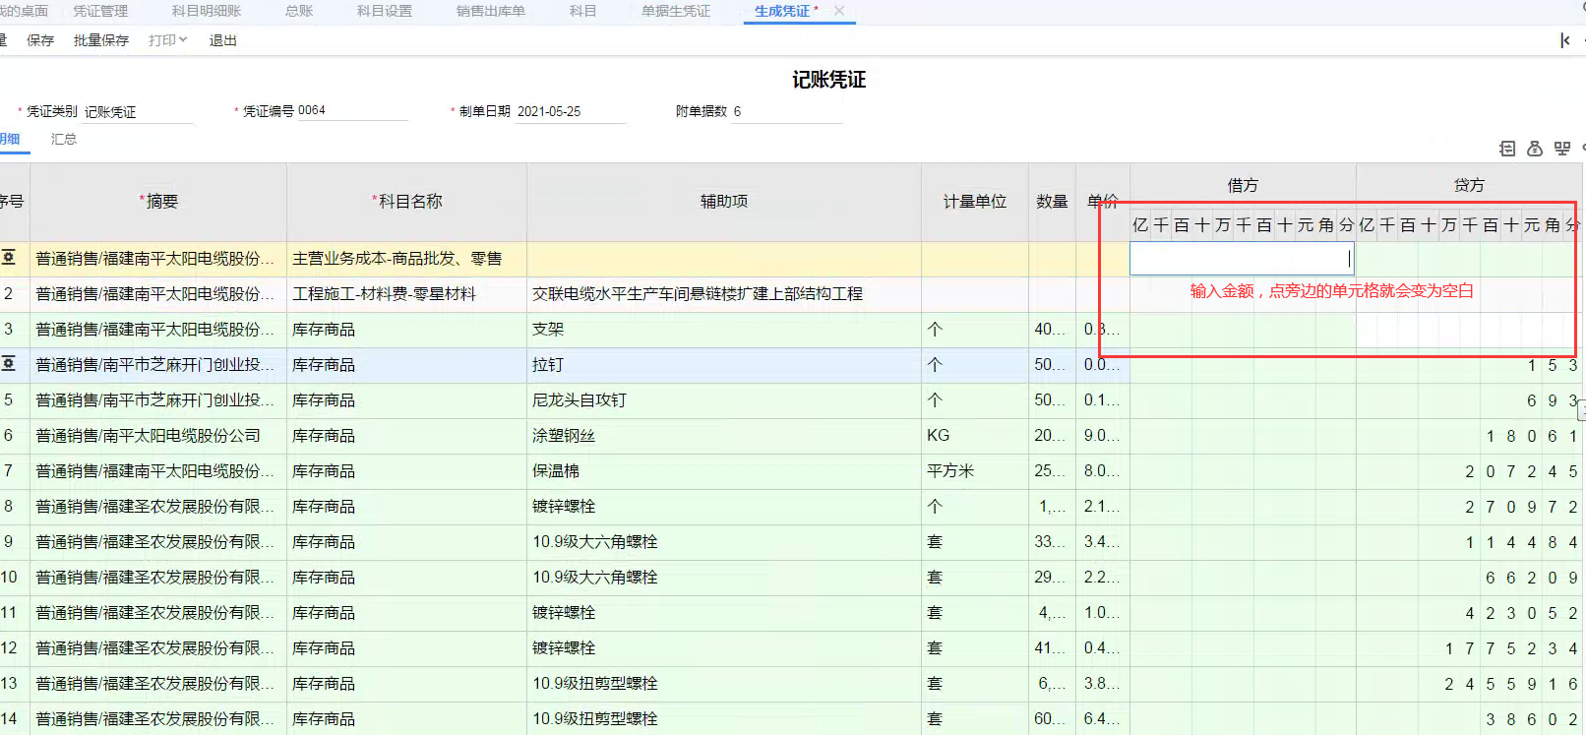
Task: Click the 10.9级大六角螺栓 cell in row 10
Action: tap(724, 578)
